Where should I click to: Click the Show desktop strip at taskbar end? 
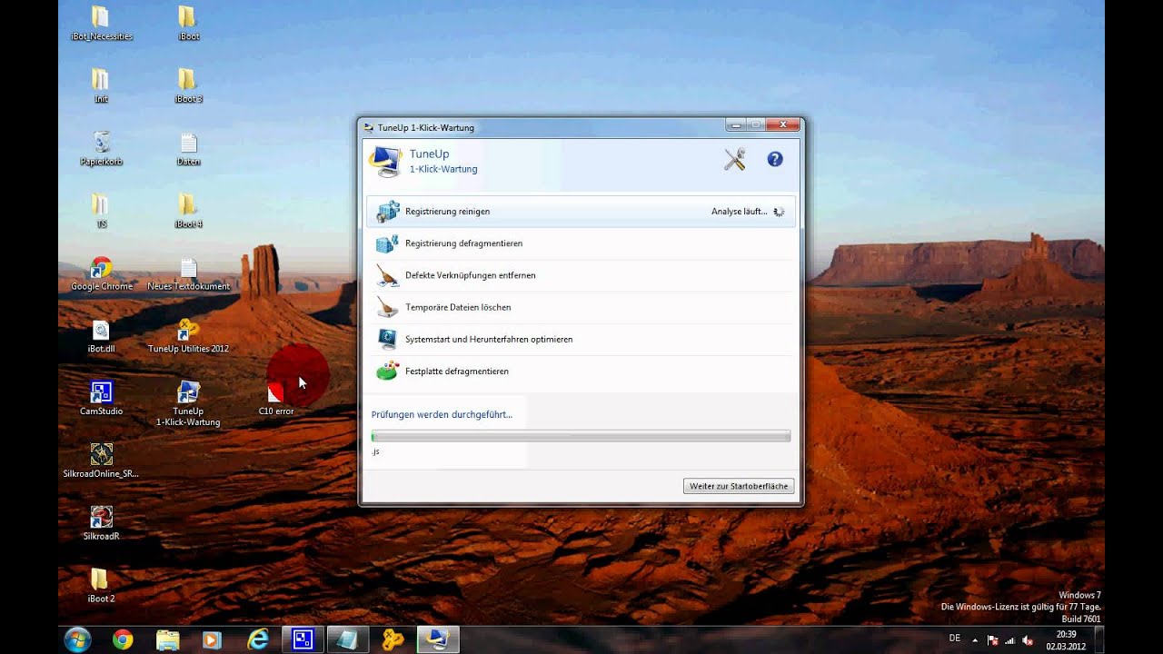tap(1098, 640)
